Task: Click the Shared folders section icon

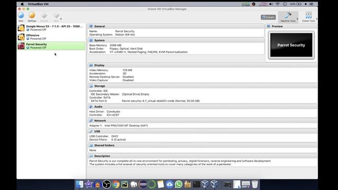Action: point(91,146)
